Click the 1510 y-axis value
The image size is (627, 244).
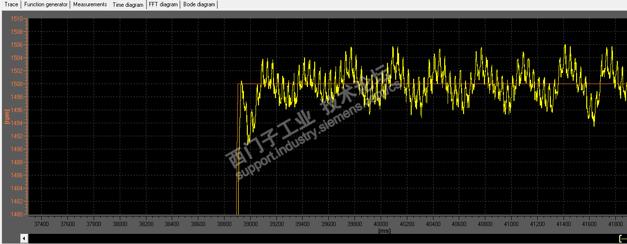click(x=16, y=19)
